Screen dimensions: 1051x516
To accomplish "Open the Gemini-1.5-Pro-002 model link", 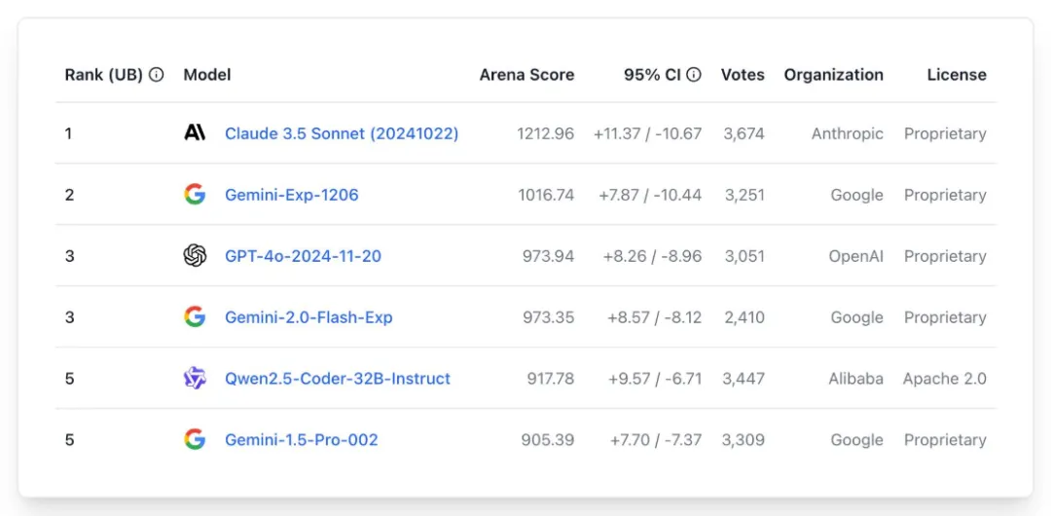I will pos(302,440).
